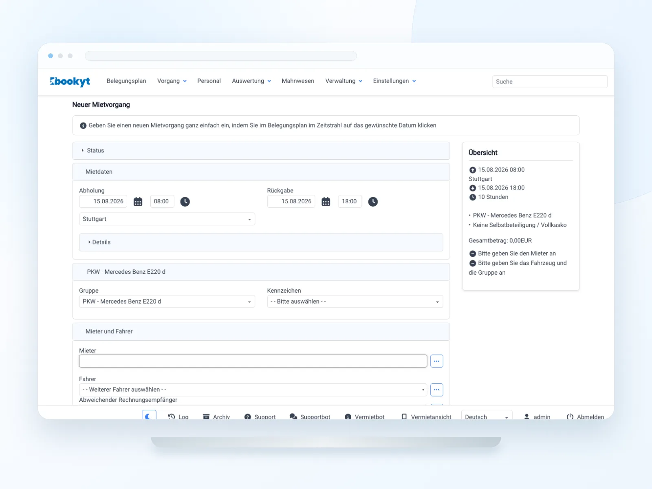Open the Rückgabe date calendar picker
Screen dimensions: 652x489
tap(326, 201)
